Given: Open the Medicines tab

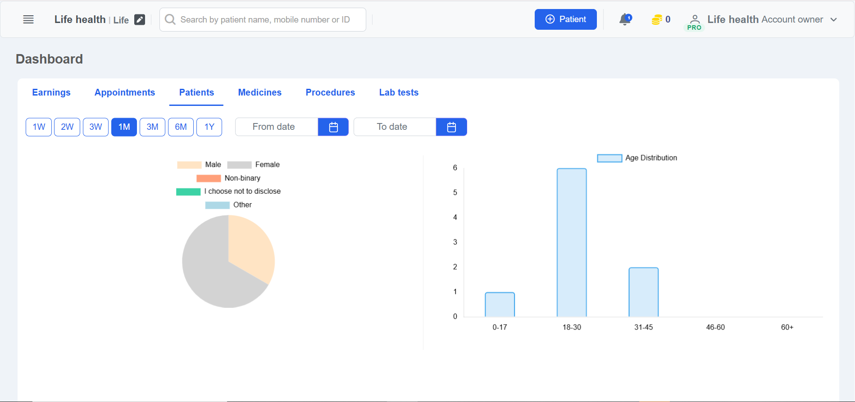Looking at the screenshot, I should tap(260, 92).
